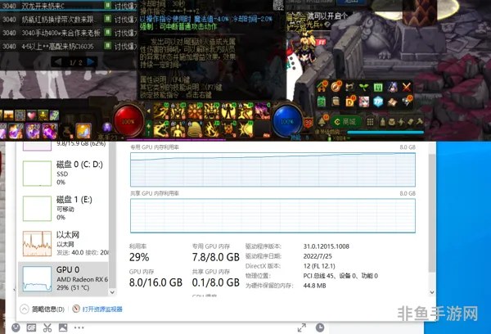This screenshot has height=334, width=491.
Task: Click the blue MP orb showing 100%
Action: [x=287, y=121]
